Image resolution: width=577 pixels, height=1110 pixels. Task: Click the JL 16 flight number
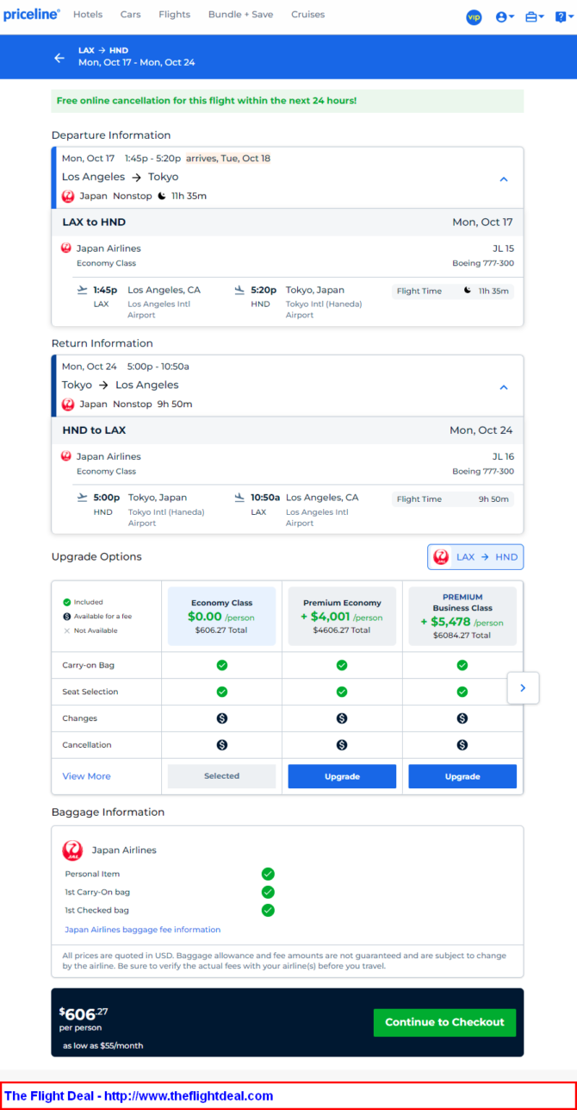503,456
